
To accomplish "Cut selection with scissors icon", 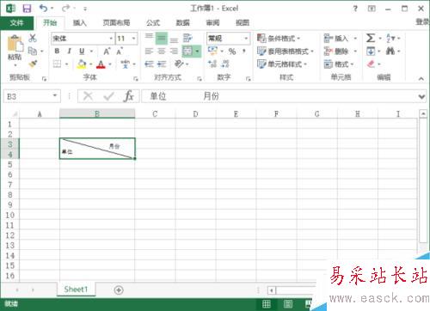I will click(33, 38).
